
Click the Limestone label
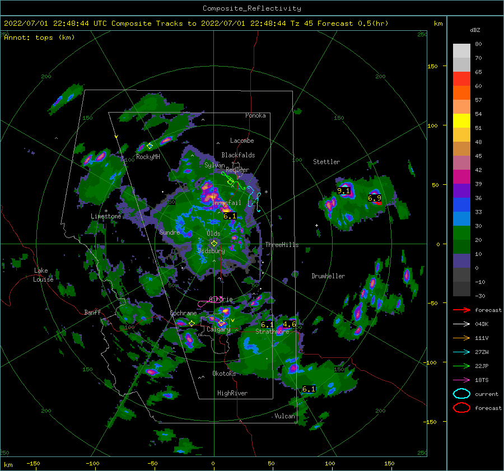click(106, 216)
